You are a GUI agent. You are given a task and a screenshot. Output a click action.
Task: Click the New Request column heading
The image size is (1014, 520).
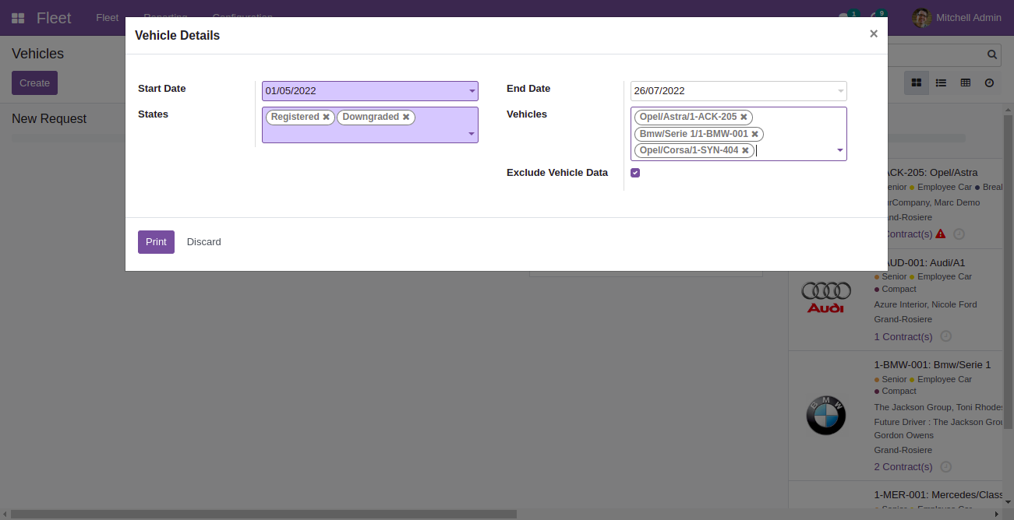click(x=49, y=118)
